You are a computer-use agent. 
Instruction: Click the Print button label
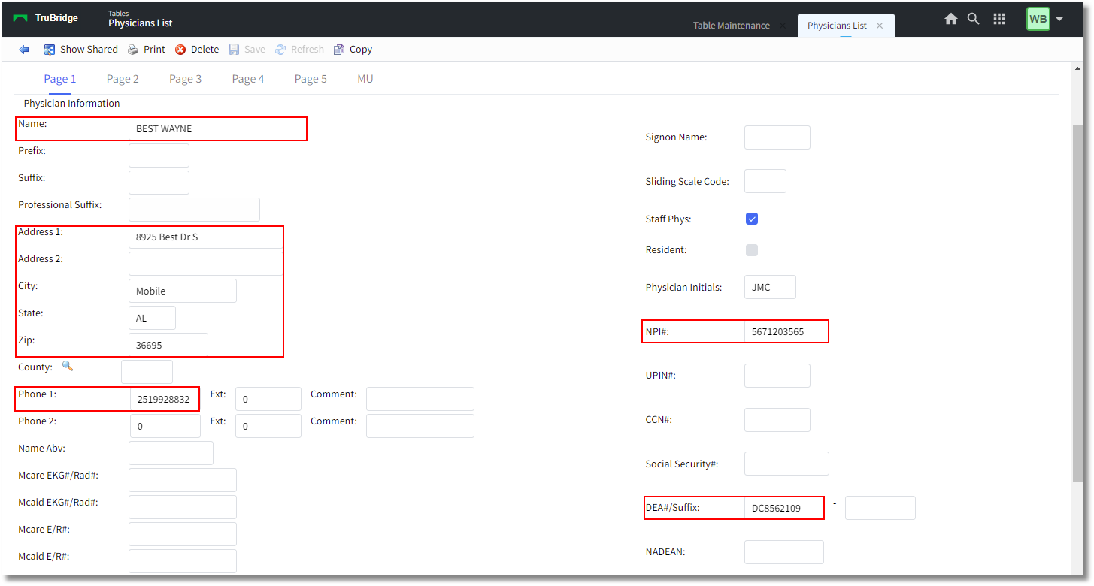(x=154, y=50)
